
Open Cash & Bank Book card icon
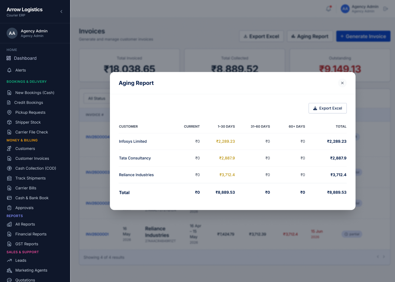click(x=9, y=198)
